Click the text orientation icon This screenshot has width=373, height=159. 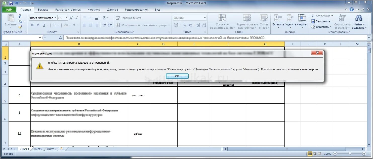click(105, 18)
